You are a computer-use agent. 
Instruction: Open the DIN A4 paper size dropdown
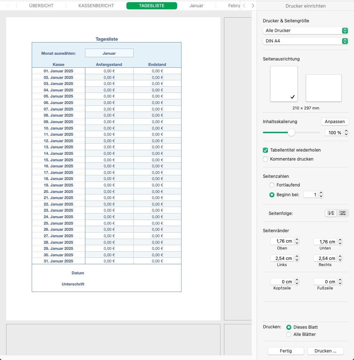tap(305, 41)
